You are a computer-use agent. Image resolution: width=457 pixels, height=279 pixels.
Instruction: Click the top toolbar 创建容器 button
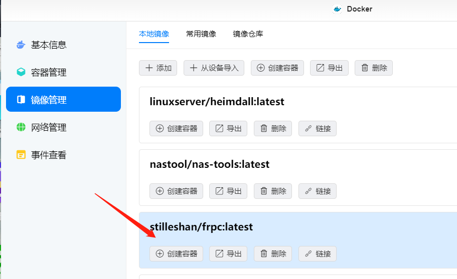(277, 68)
